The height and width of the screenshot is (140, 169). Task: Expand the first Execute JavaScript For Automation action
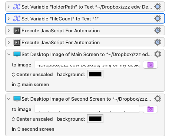tap(9, 30)
